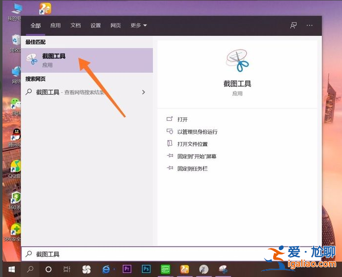Switch to the 网页 tab
Image resolution: width=342 pixels, height=277 pixels.
tap(115, 26)
